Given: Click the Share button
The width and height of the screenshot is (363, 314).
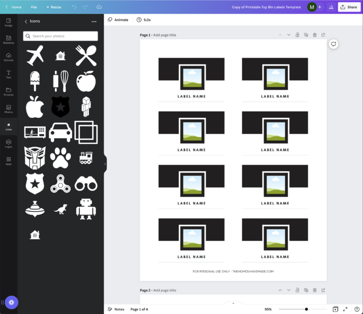Looking at the screenshot, I should click(348, 7).
